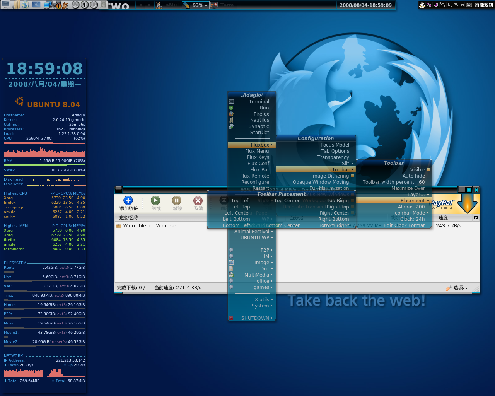Viewport: 495px width, 396px height.
Task: Select Left Bottom toolbar placement
Action: [236, 219]
